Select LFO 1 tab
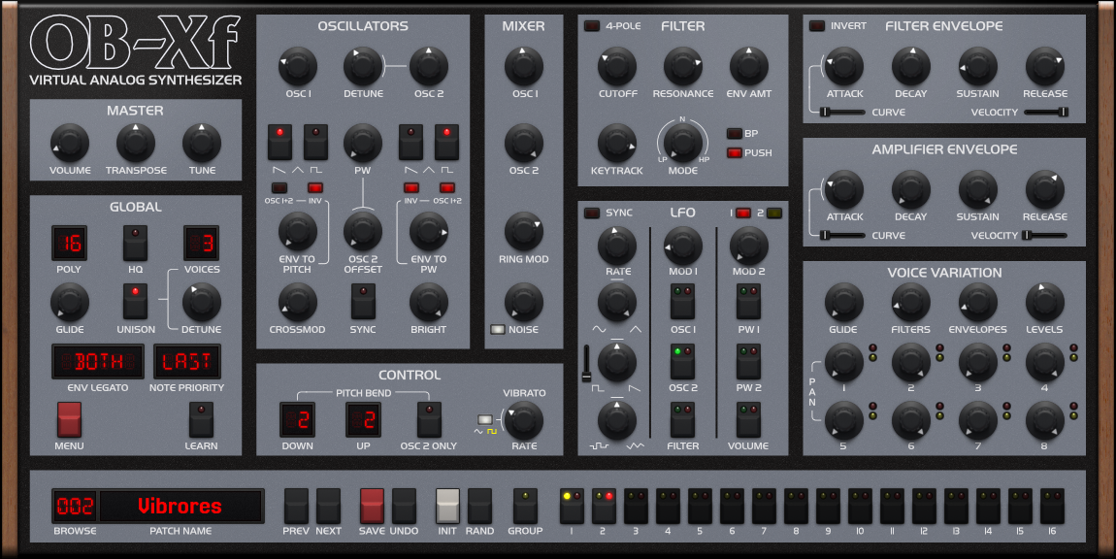This screenshot has width=1116, height=559. (743, 213)
